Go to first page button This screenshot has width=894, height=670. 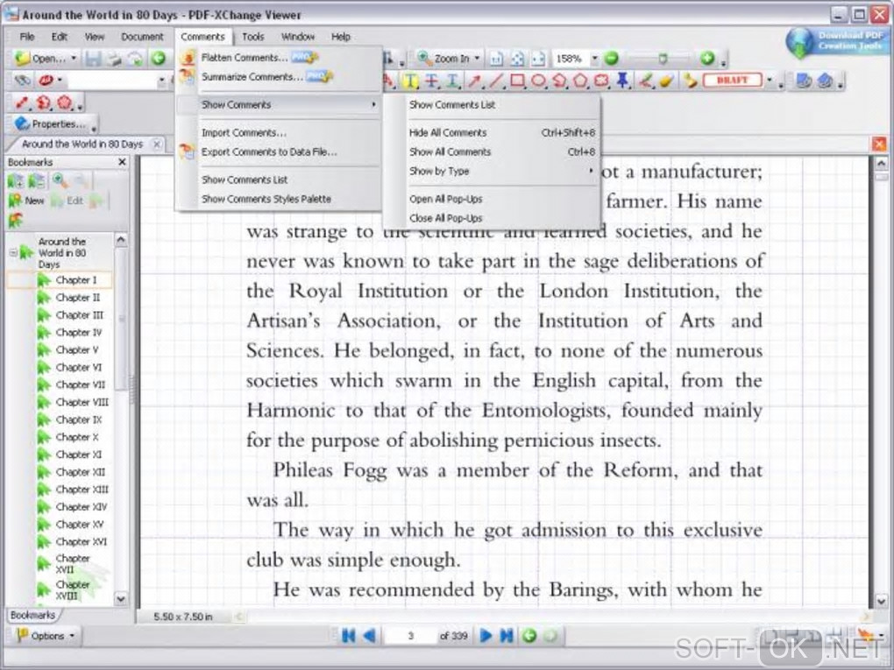coord(348,635)
